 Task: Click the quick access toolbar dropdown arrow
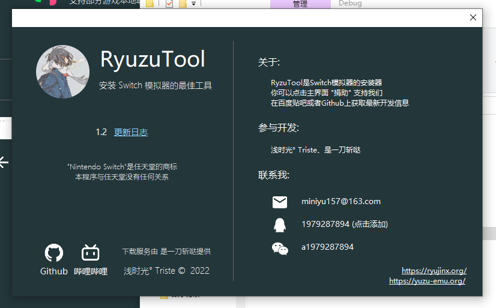coord(194,4)
